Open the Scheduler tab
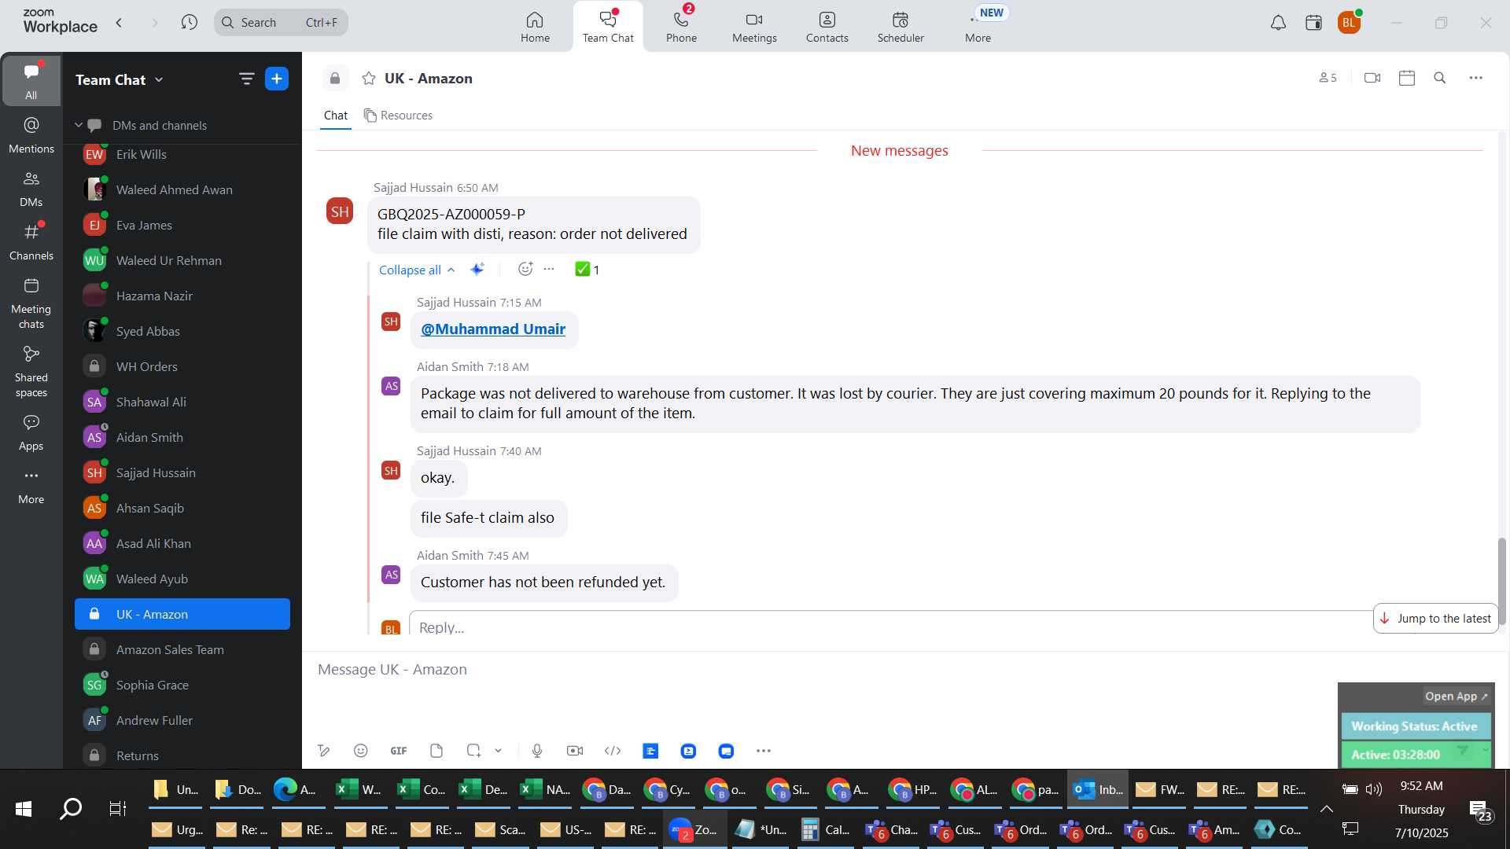The image size is (1510, 849). tap(900, 26)
